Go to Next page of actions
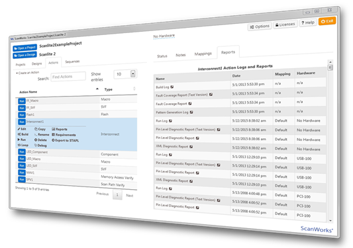The height and width of the screenshot is (248, 353). pyautogui.click(x=129, y=195)
